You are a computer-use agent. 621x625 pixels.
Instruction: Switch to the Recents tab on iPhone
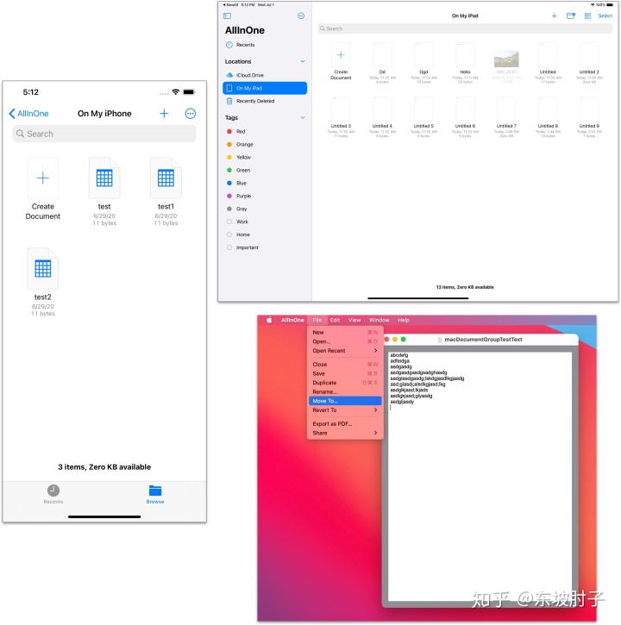pyautogui.click(x=53, y=494)
